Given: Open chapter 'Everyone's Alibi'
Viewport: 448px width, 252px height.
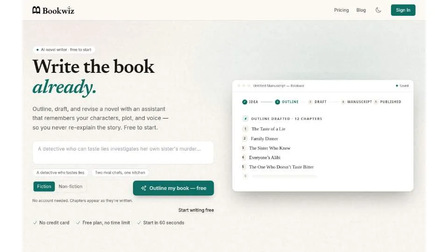Looking at the screenshot, I should (x=265, y=157).
